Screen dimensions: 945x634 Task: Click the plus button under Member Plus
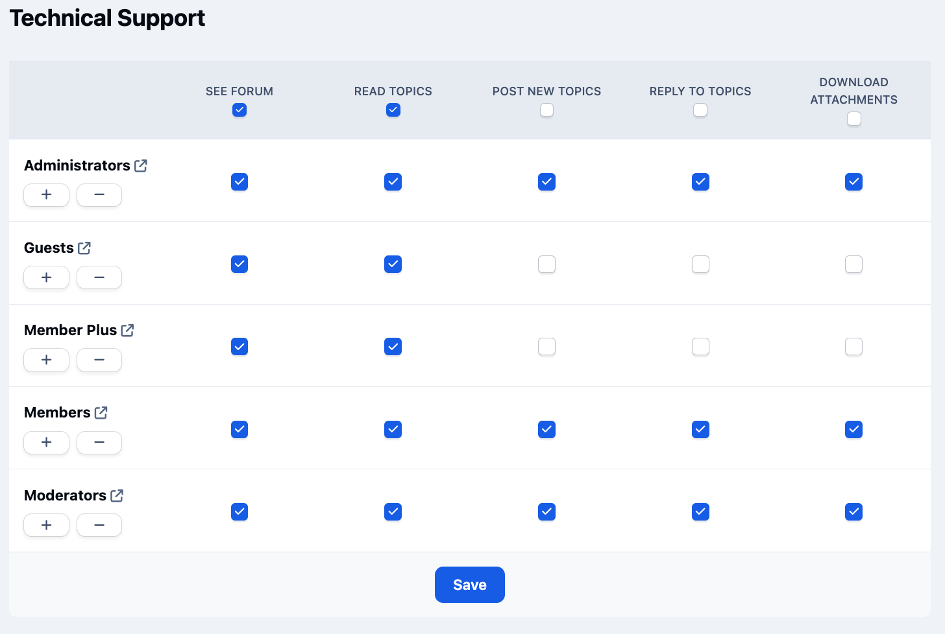click(47, 360)
